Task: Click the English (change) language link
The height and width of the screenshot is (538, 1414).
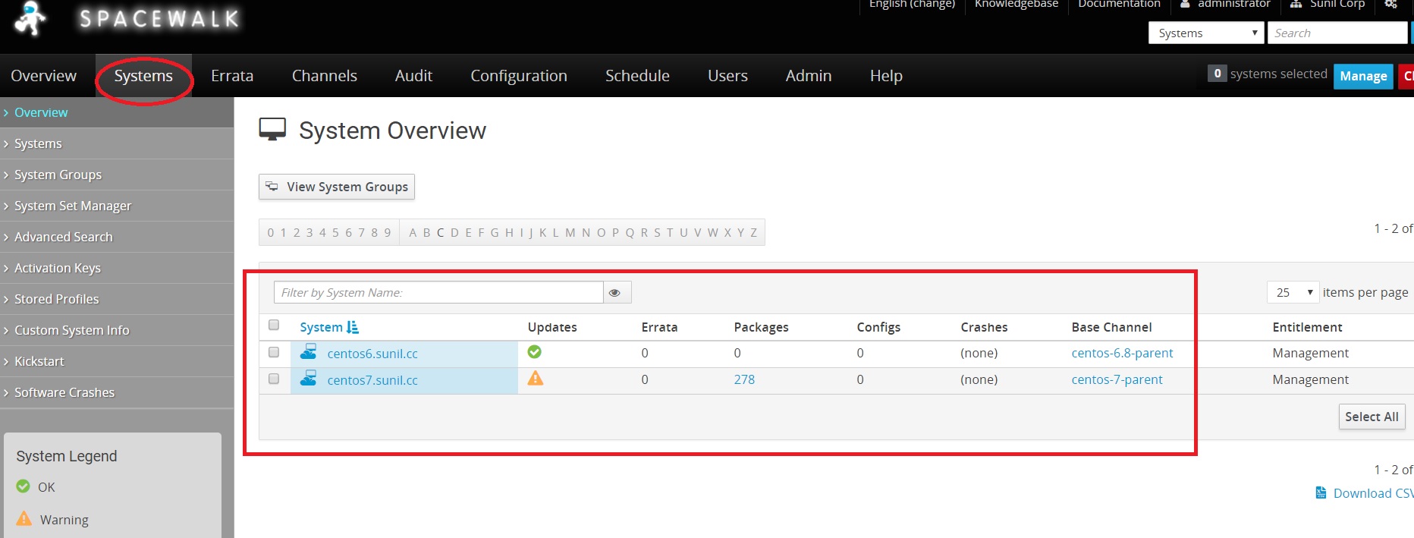Action: click(x=912, y=5)
